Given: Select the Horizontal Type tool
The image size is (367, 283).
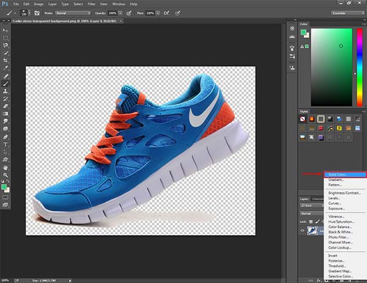Looking at the screenshot, I should tap(5, 145).
